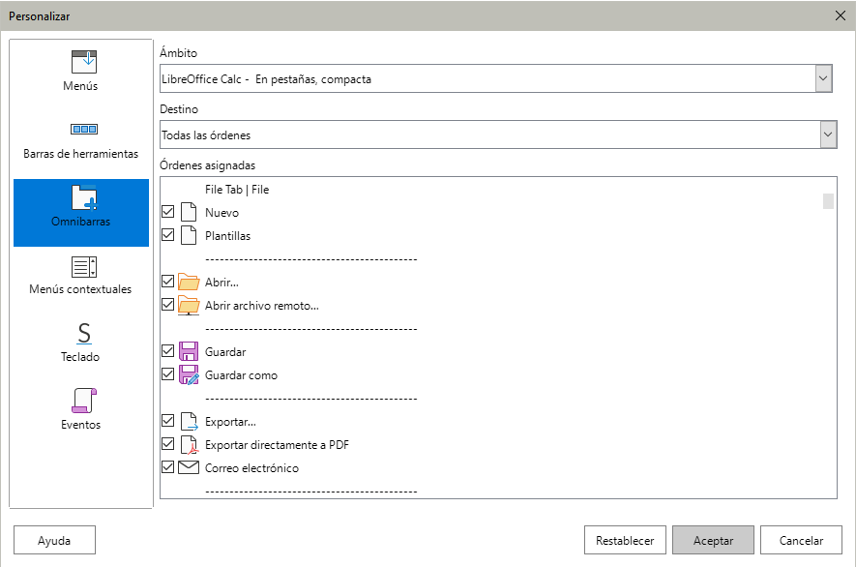Click the Correo electrónico envelope icon

pyautogui.click(x=190, y=468)
